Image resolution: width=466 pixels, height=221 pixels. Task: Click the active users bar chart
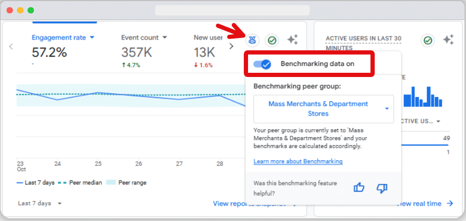[x=423, y=97]
